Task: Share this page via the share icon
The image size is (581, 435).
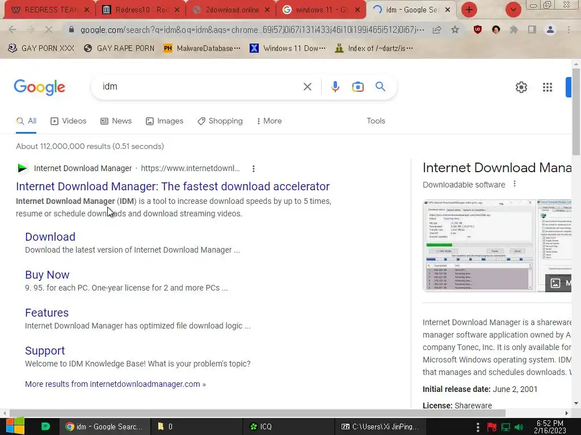Action: click(x=437, y=29)
